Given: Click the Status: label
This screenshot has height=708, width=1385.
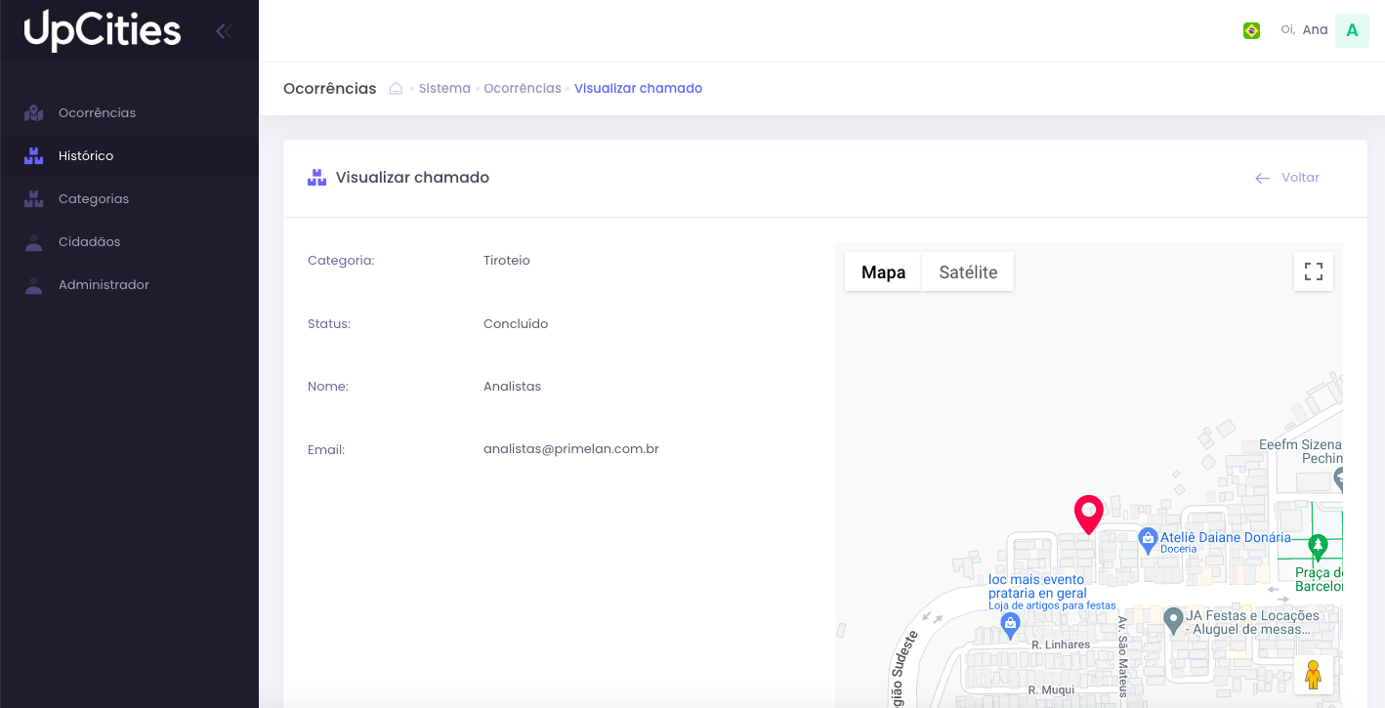Looking at the screenshot, I should [x=329, y=324].
